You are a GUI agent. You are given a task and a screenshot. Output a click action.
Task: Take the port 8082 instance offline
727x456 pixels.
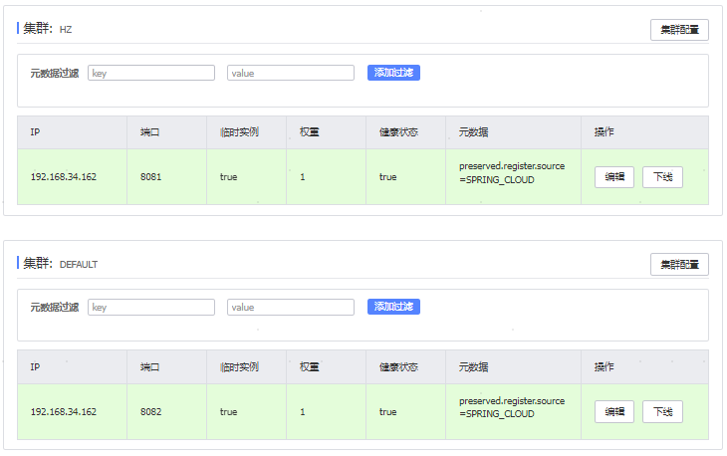tap(662, 412)
